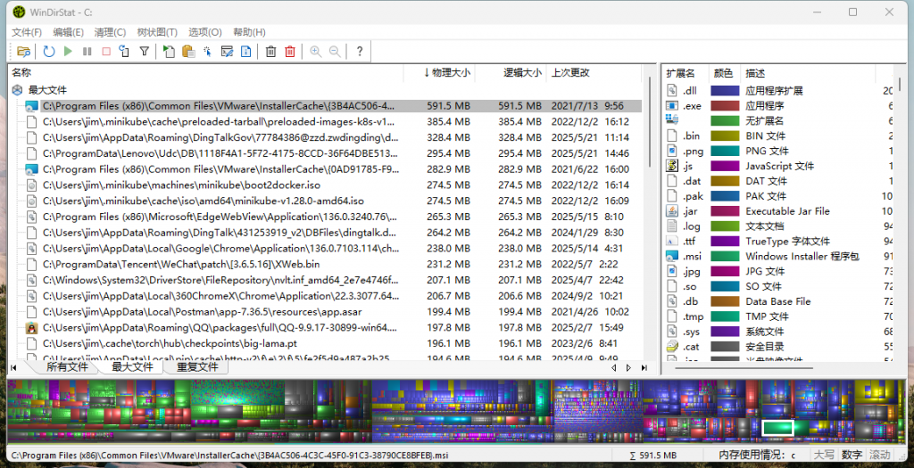This screenshot has height=468, width=914.
Task: Click the file list vertical scrollbar
Action: [x=651, y=122]
